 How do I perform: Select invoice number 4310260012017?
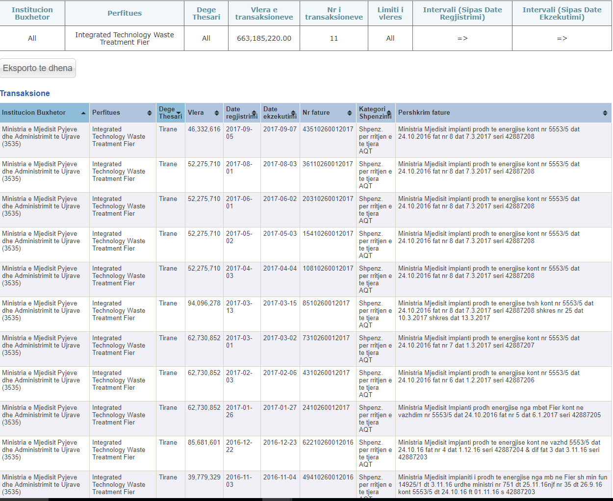326,373
